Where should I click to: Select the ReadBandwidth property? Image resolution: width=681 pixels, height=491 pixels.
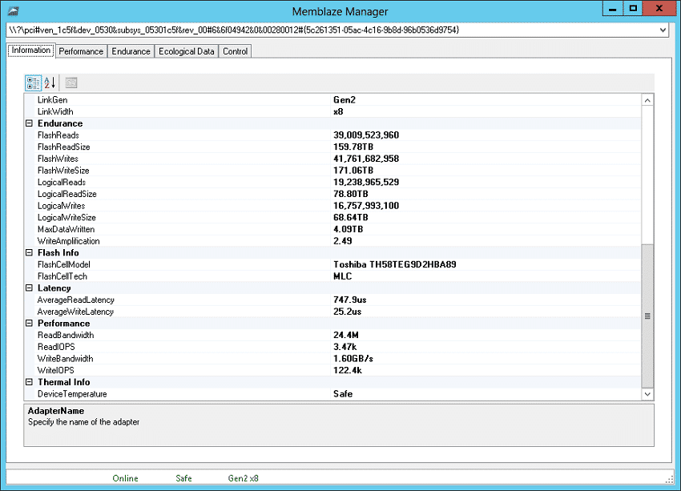coord(332,335)
